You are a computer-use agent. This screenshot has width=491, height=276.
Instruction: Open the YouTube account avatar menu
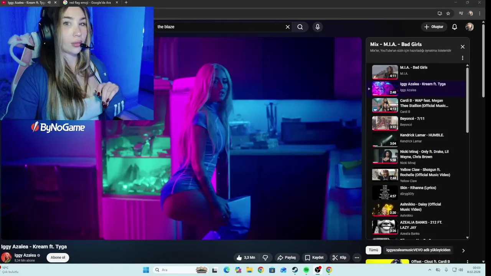(x=470, y=27)
